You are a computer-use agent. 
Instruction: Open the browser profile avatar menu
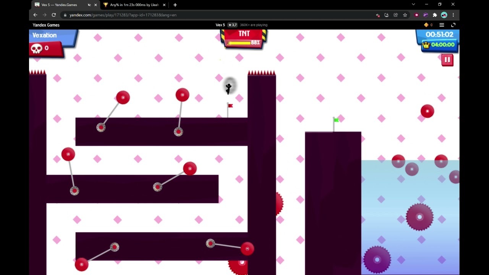click(444, 15)
